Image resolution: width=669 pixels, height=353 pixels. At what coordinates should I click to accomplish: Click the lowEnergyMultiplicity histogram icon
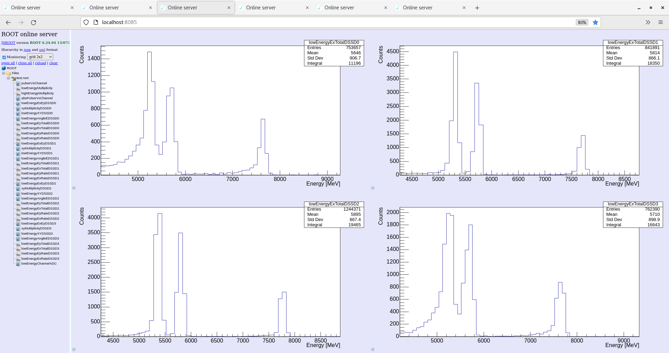18,88
